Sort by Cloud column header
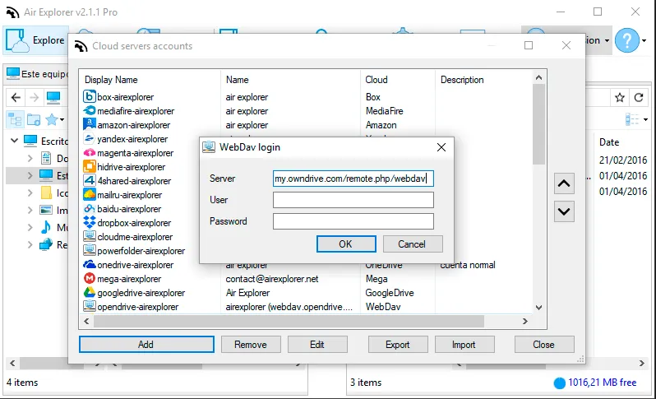The height and width of the screenshot is (399, 656). (x=377, y=80)
